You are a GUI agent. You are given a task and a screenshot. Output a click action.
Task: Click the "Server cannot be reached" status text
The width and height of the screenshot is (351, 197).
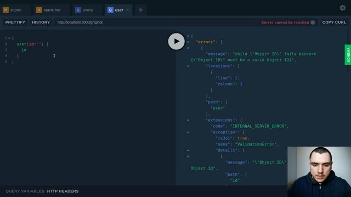pos(285,22)
